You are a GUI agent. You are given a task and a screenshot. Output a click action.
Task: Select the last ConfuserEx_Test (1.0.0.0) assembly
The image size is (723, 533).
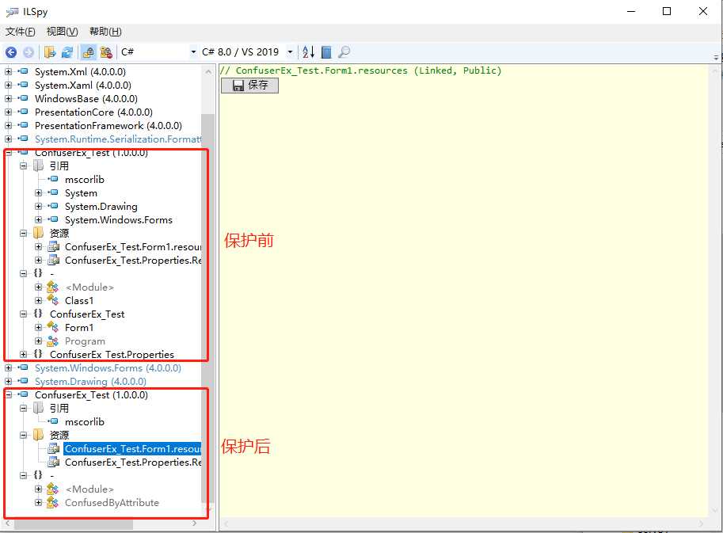[x=91, y=394]
